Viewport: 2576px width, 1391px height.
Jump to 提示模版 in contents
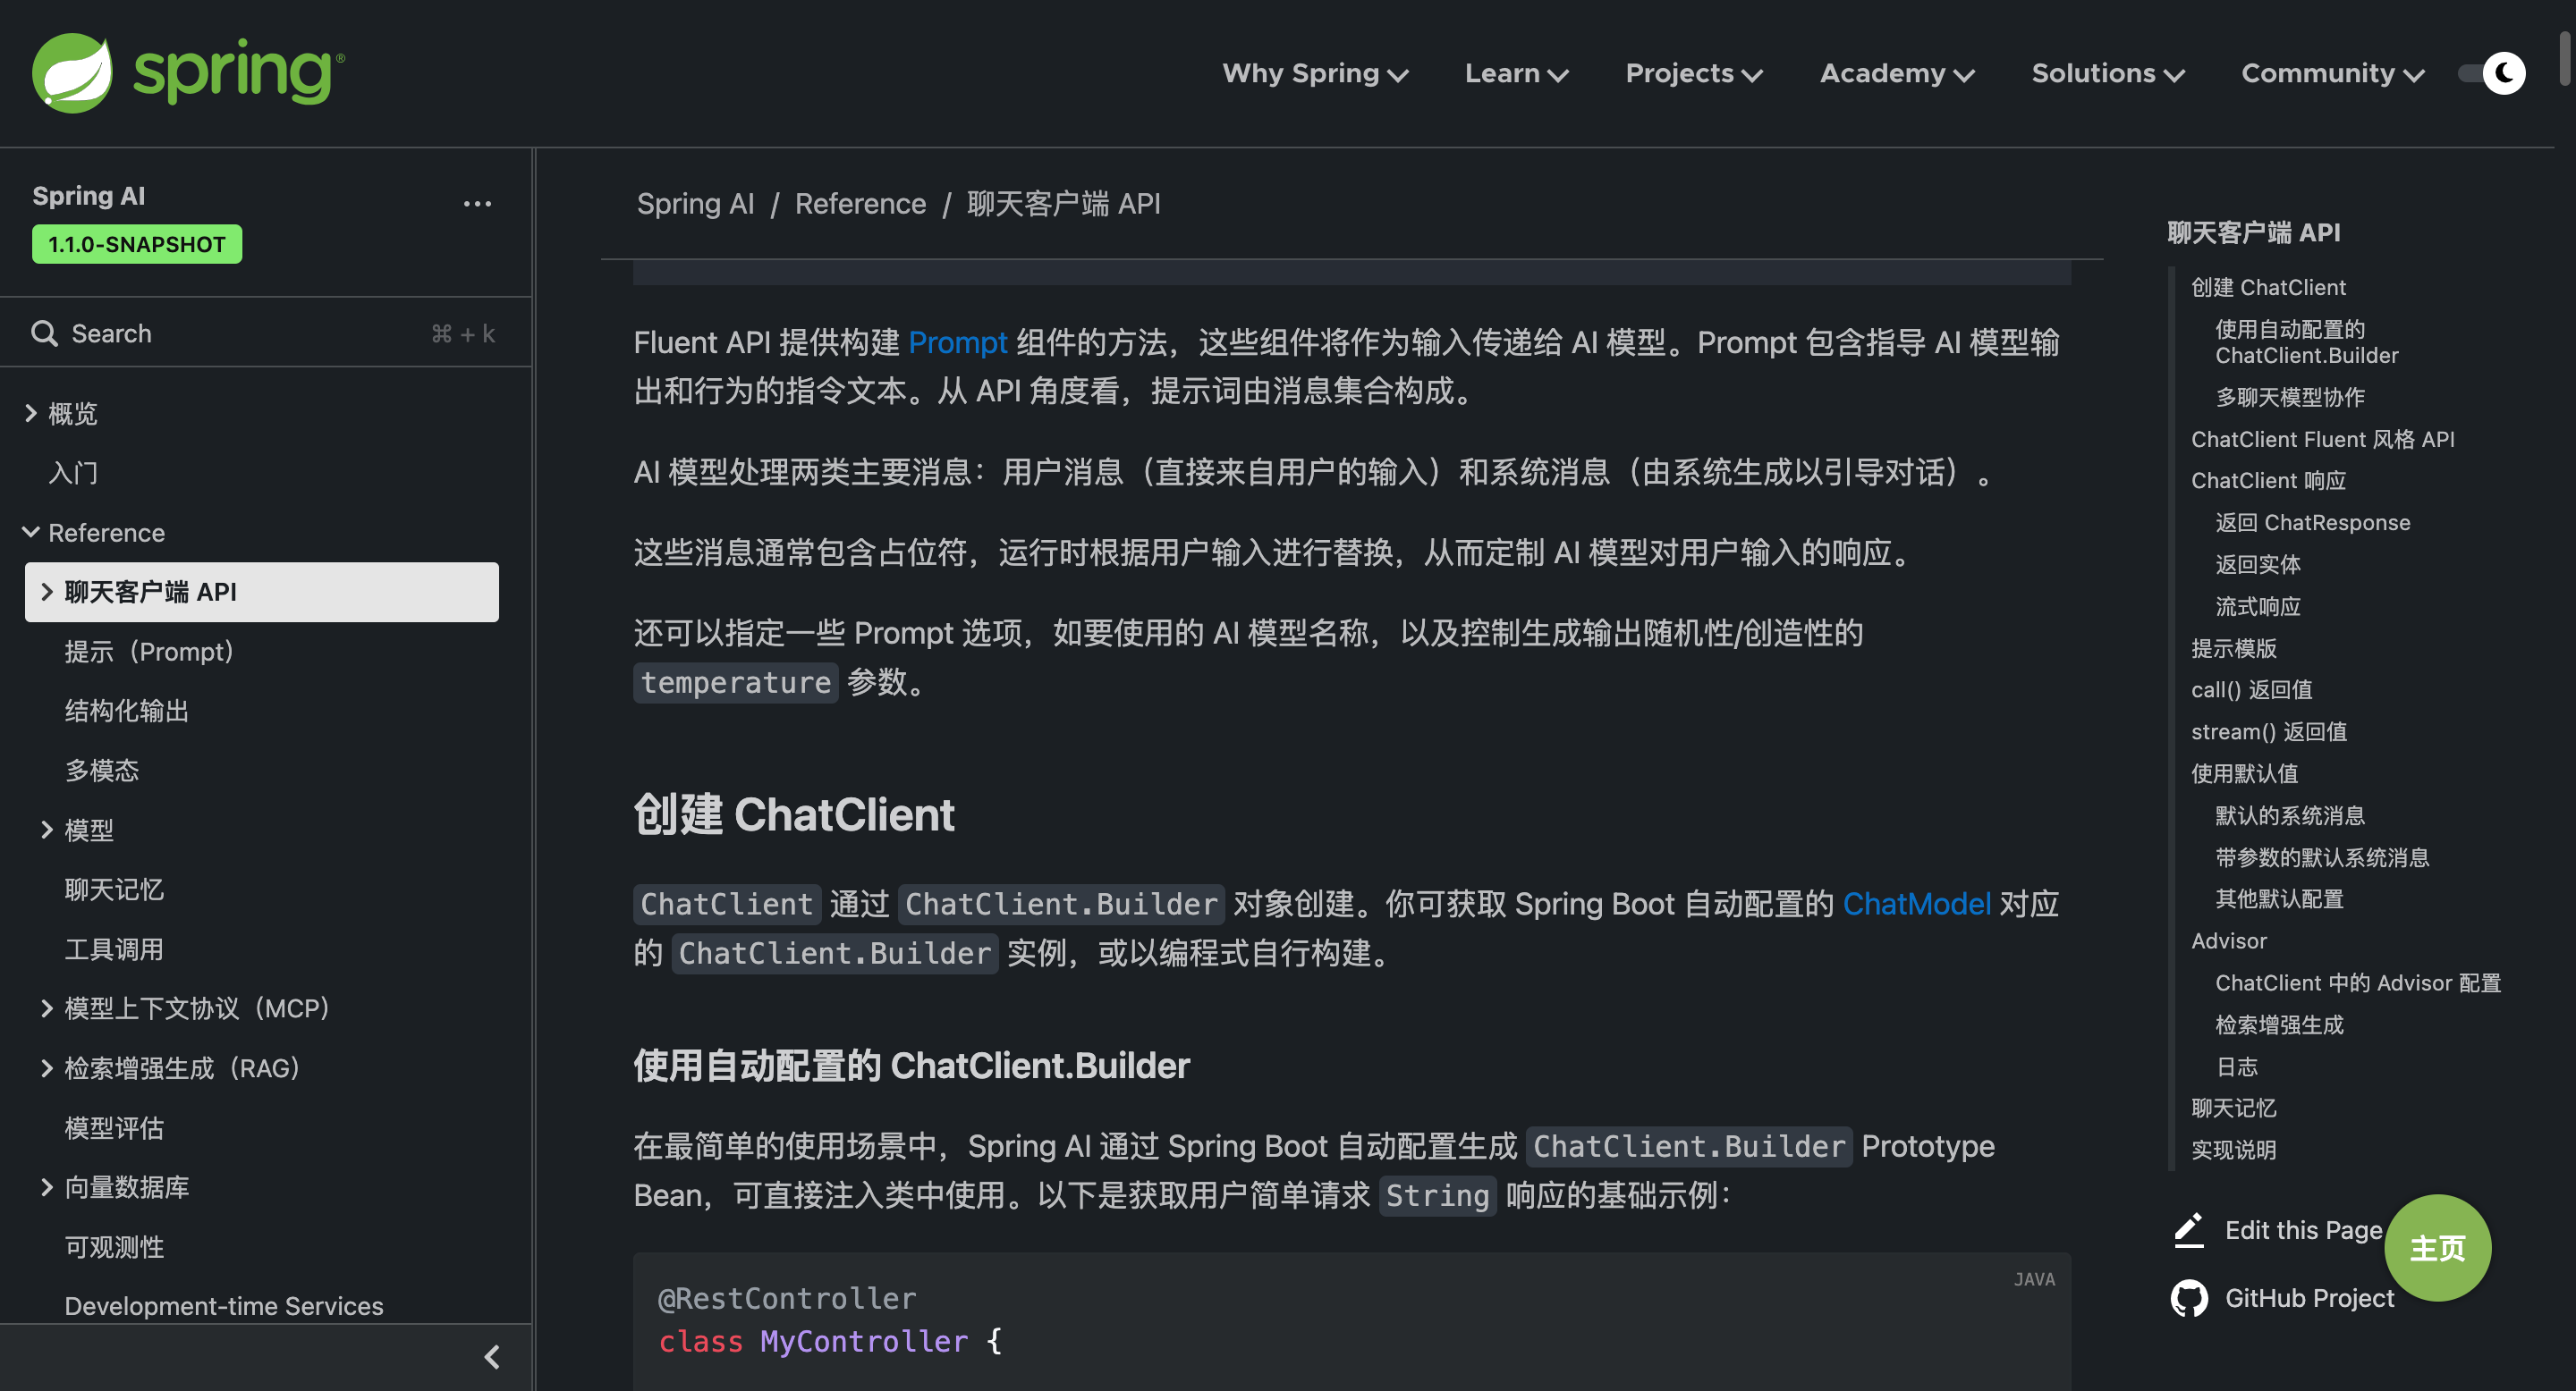(2233, 647)
